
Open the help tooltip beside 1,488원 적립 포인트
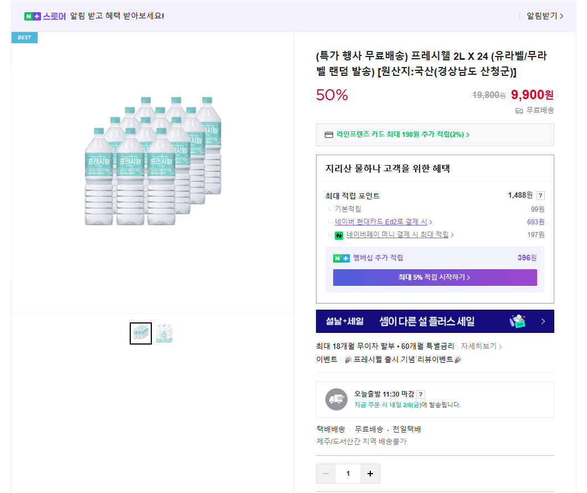[x=539, y=195]
